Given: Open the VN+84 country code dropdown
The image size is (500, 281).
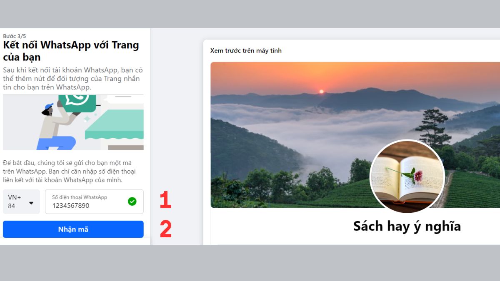Looking at the screenshot, I should coord(21,201).
